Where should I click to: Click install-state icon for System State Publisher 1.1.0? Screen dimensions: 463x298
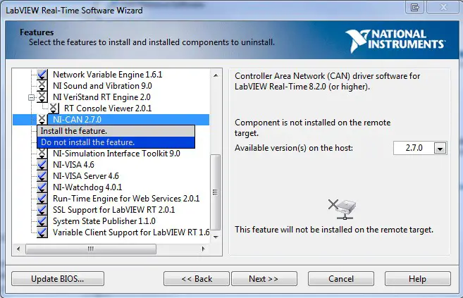(42, 221)
